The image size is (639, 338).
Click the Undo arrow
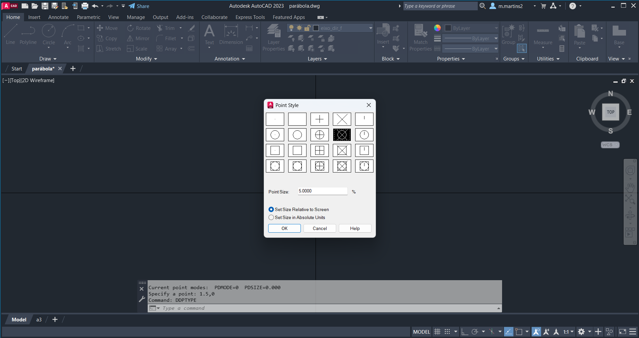pyautogui.click(x=95, y=6)
